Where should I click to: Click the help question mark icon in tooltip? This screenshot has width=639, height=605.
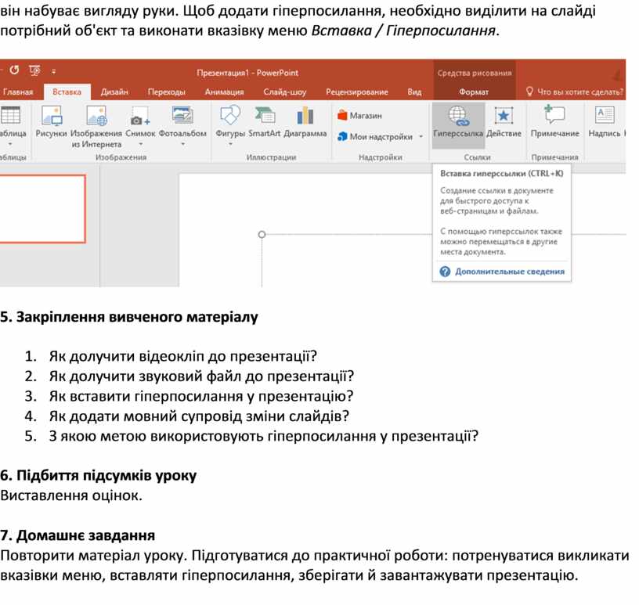pos(445,272)
